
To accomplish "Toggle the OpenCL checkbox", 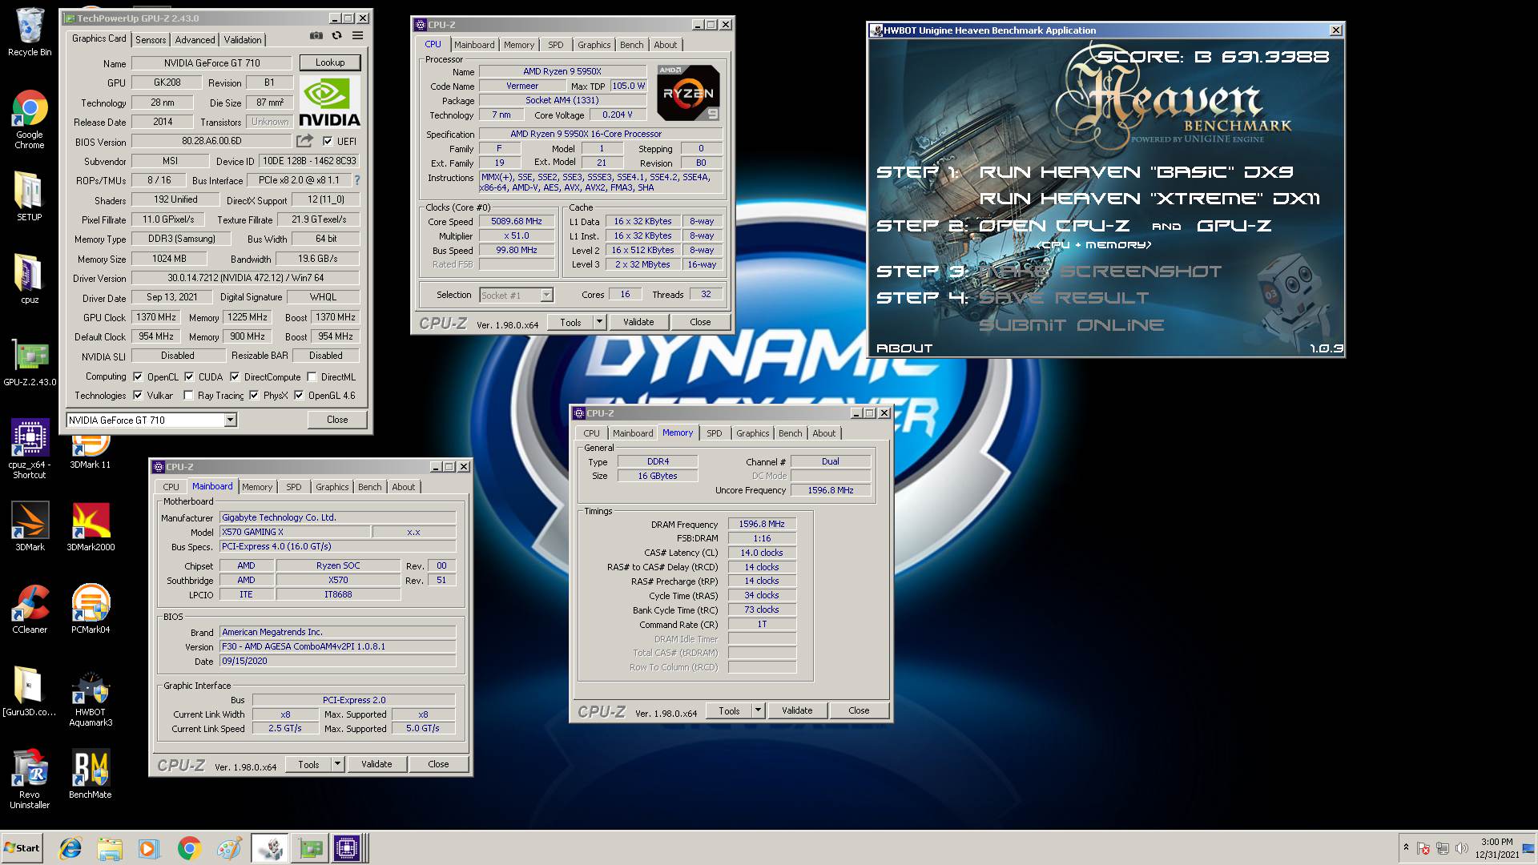I will (x=138, y=376).
